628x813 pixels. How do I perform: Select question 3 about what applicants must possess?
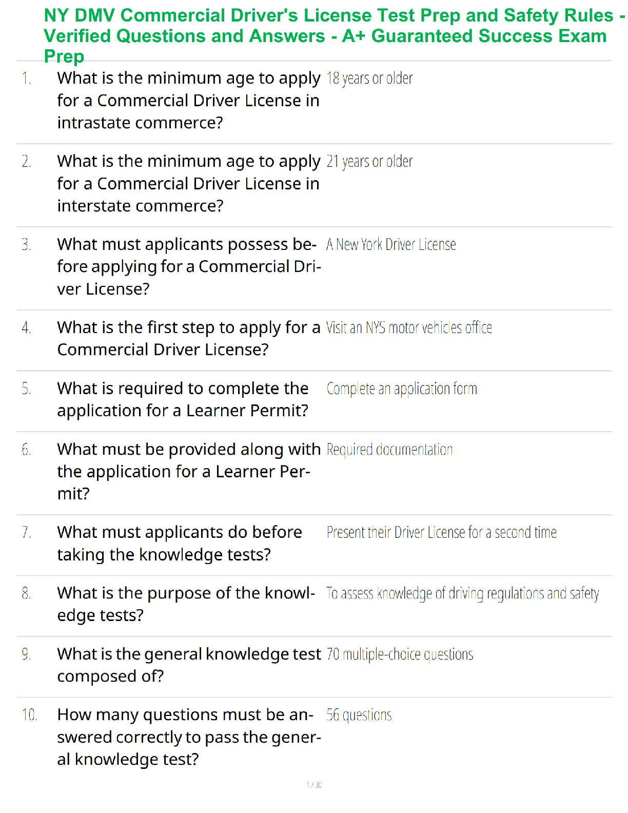pyautogui.click(x=189, y=267)
